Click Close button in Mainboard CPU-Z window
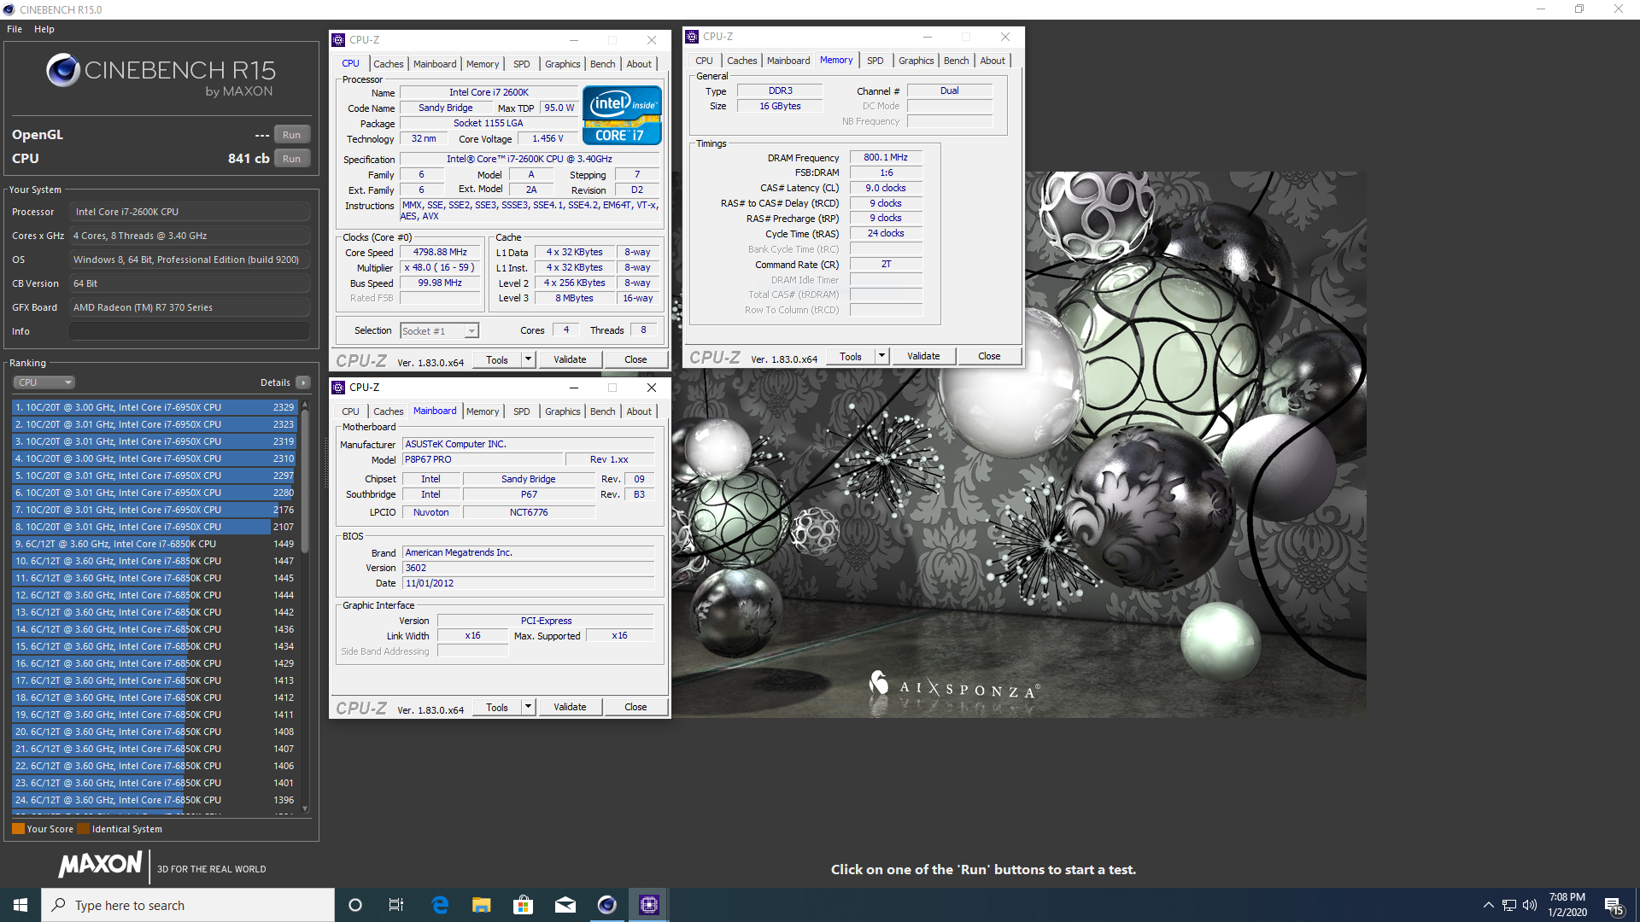This screenshot has height=922, width=1640. [x=635, y=707]
